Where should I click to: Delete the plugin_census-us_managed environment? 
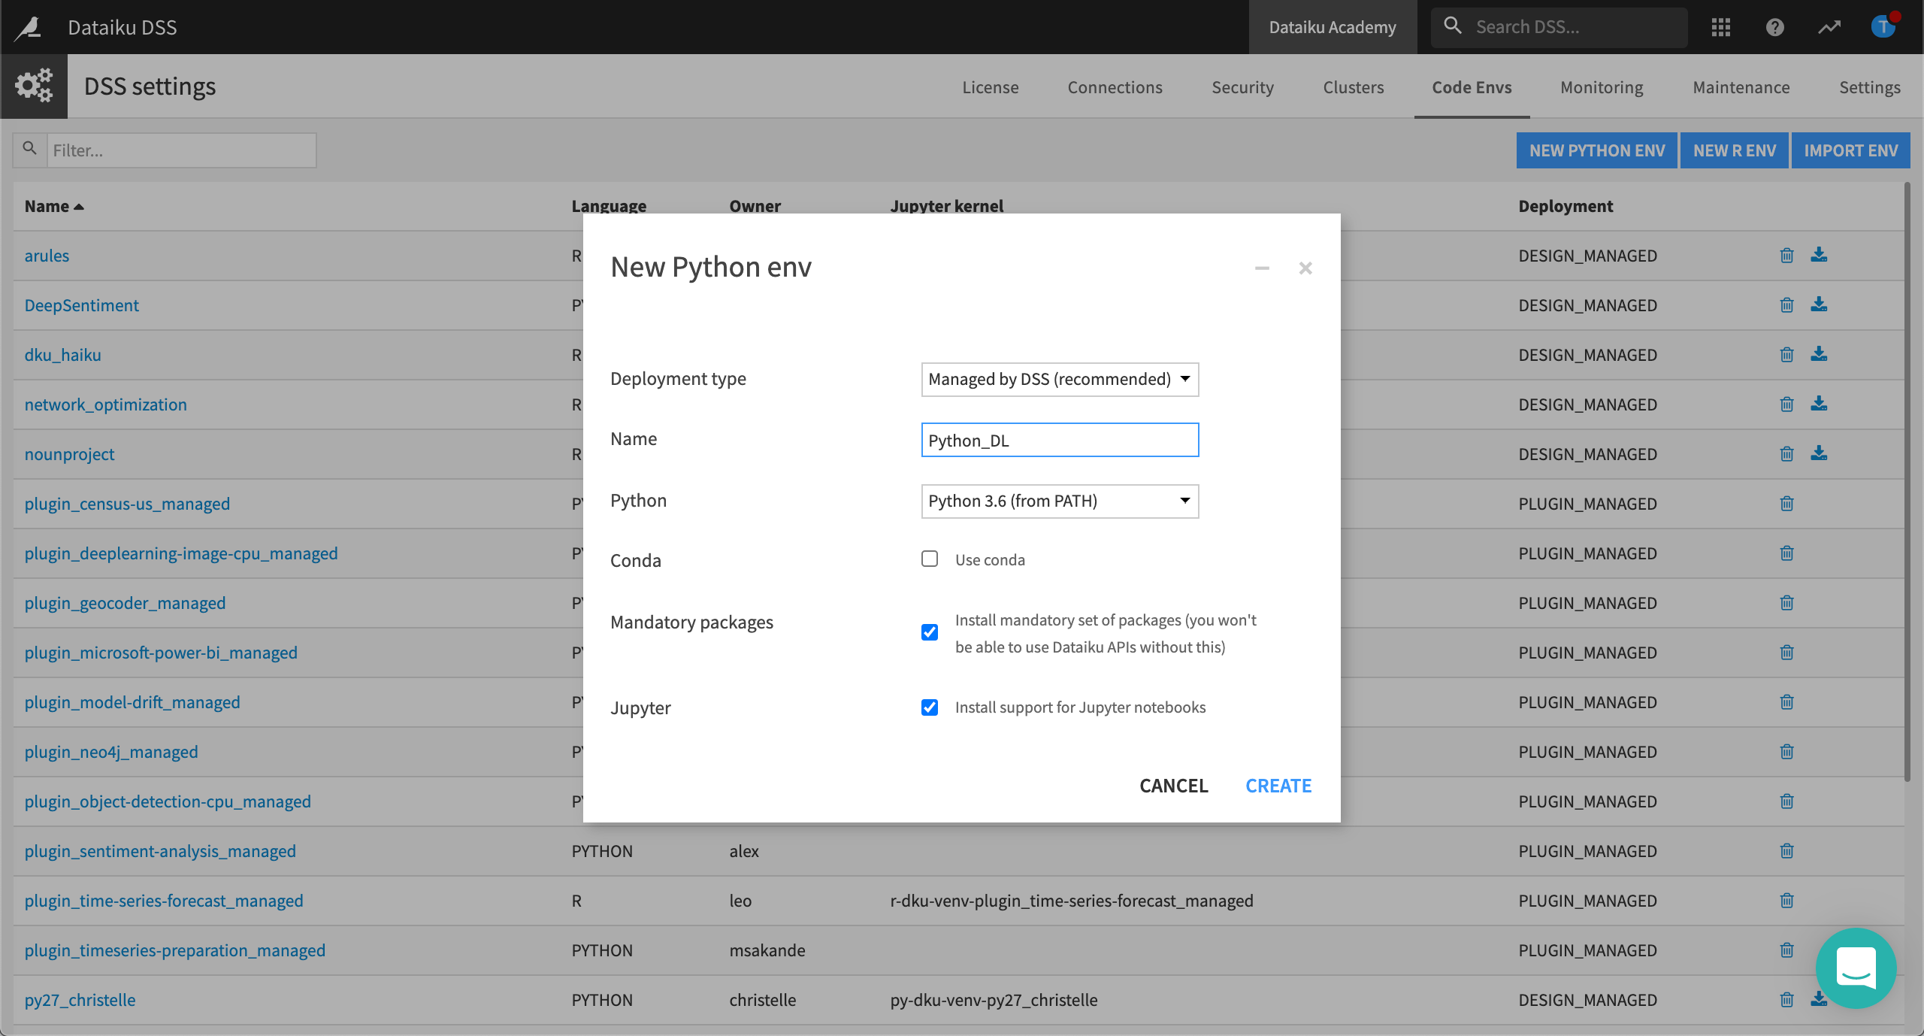click(1787, 504)
